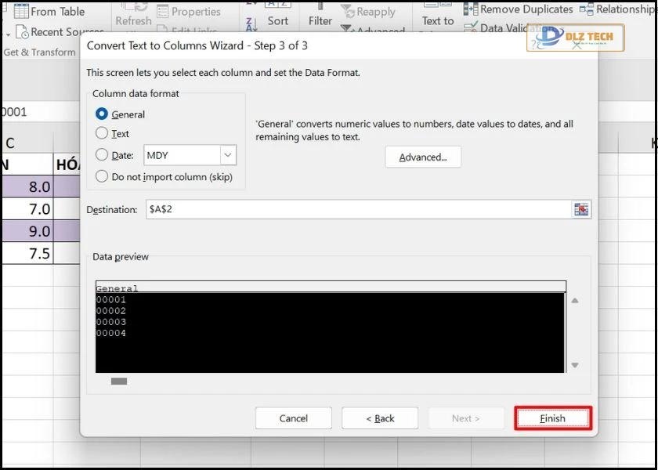Choose the Date column format option
The image size is (658, 470).
[x=102, y=155]
